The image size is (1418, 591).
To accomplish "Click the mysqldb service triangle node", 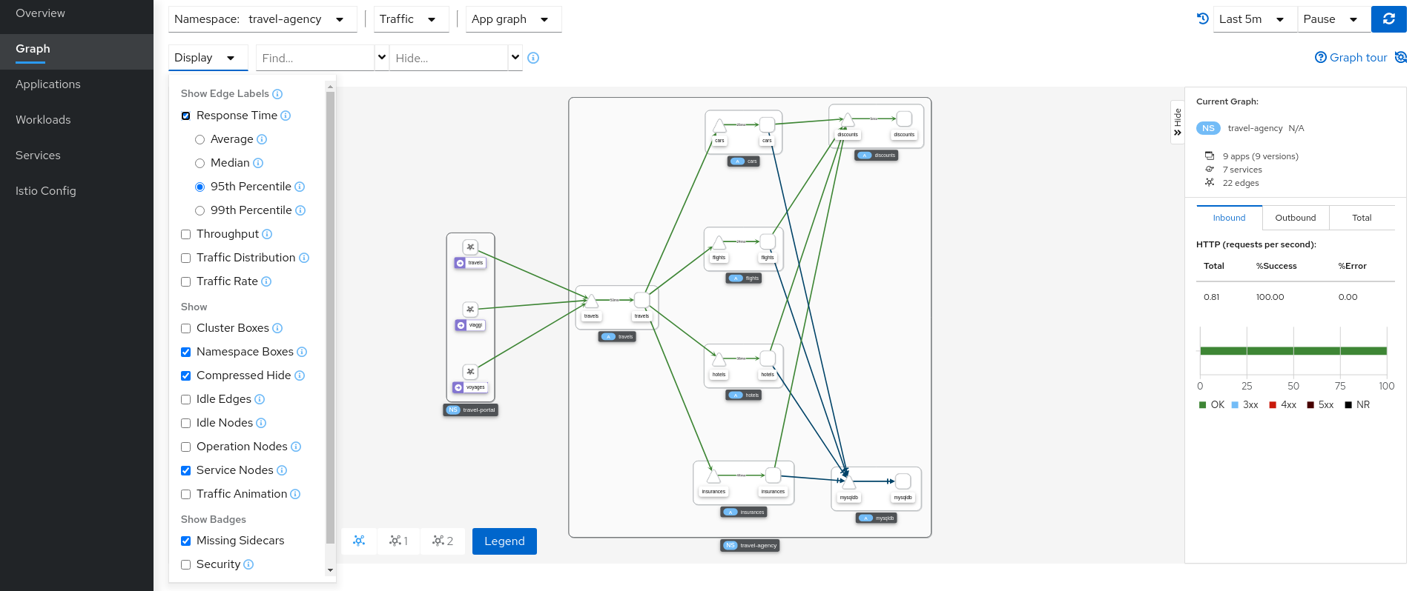I will (x=849, y=482).
